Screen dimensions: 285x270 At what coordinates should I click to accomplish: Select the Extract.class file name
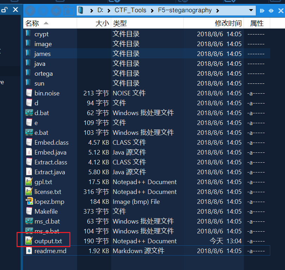51,162
